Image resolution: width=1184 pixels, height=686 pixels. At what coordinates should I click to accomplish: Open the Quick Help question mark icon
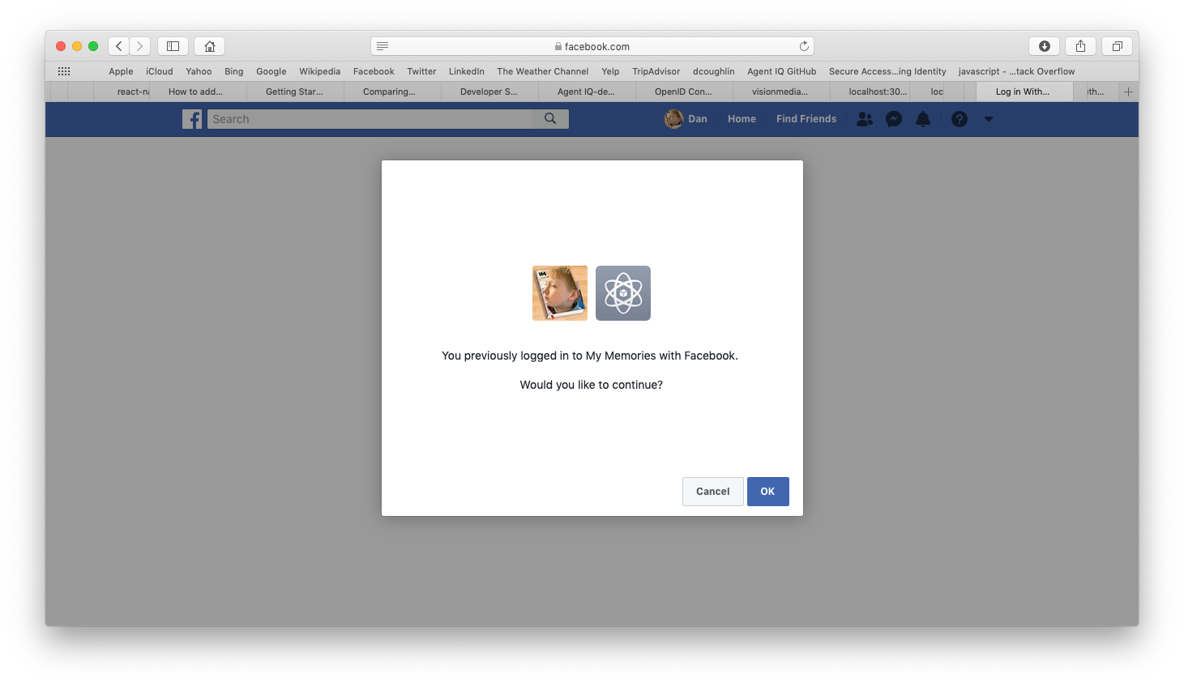(960, 119)
